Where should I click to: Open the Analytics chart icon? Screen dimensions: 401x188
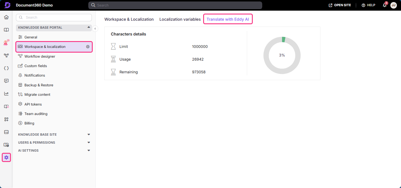tap(6, 93)
